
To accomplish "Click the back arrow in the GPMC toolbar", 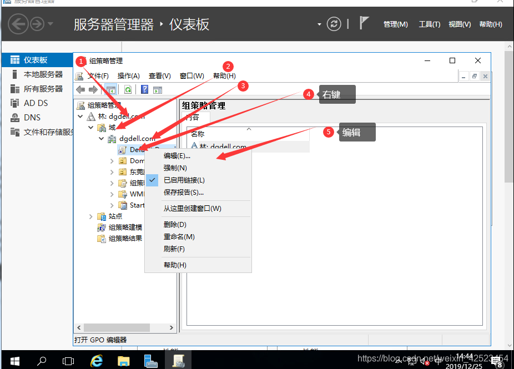I will 80,89.
